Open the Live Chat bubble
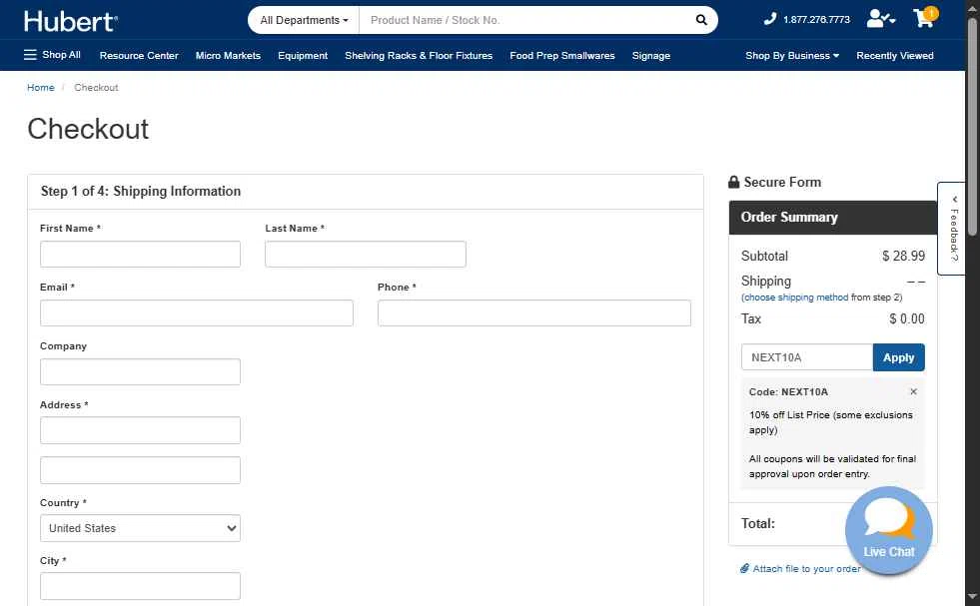This screenshot has height=606, width=980. click(889, 530)
